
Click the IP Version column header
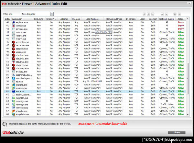point(131,19)
